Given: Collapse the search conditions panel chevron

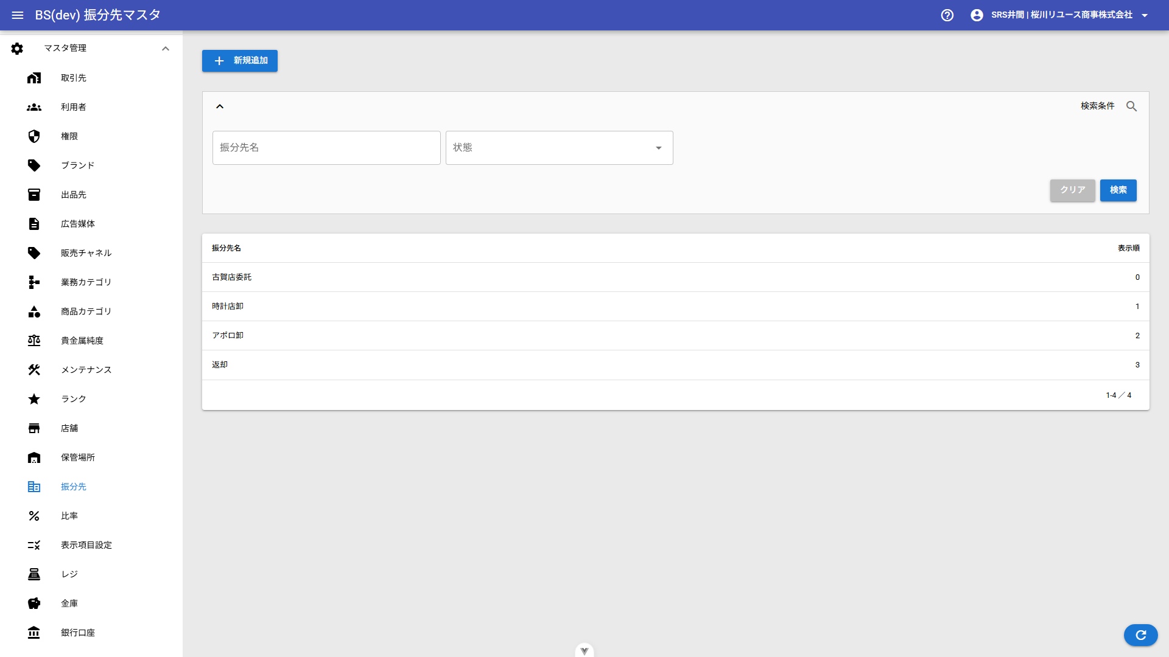Looking at the screenshot, I should pos(220,106).
